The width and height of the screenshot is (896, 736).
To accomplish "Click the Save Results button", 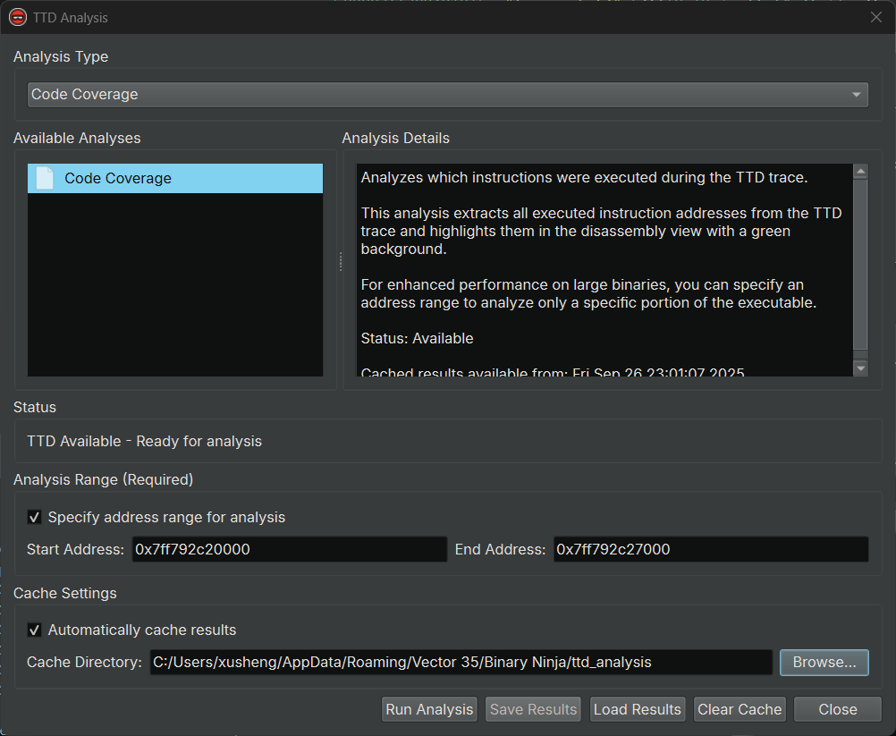I will click(533, 709).
